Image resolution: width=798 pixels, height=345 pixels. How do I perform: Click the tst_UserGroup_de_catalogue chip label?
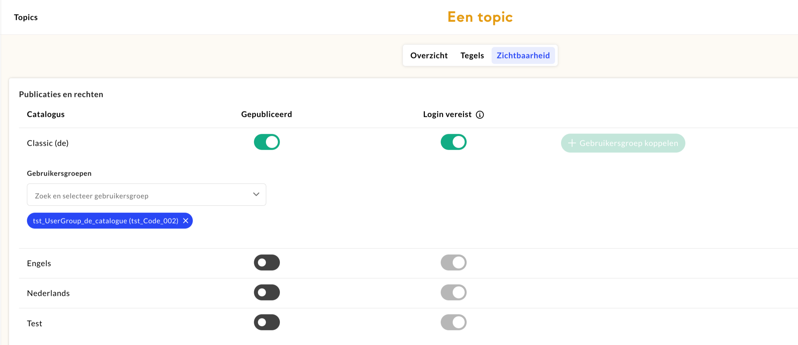105,221
